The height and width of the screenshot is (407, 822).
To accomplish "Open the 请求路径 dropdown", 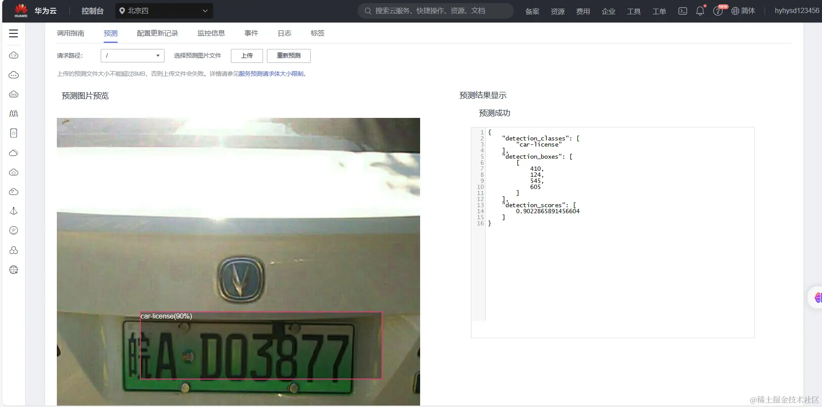I will point(132,55).
